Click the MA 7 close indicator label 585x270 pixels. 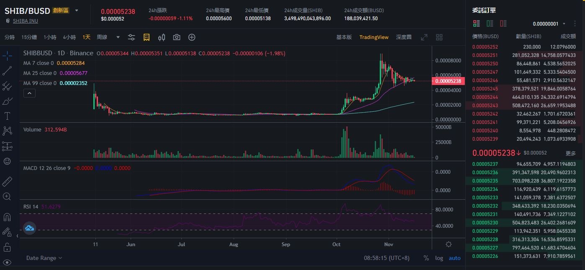point(39,63)
